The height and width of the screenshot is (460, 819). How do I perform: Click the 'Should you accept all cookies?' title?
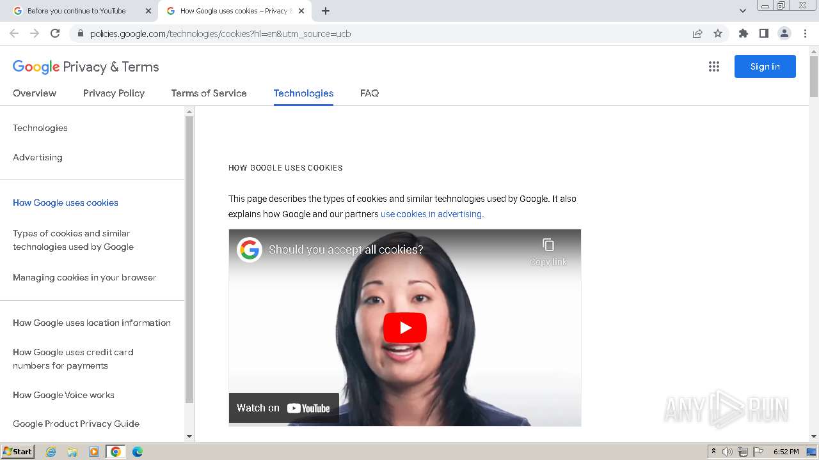click(x=346, y=250)
